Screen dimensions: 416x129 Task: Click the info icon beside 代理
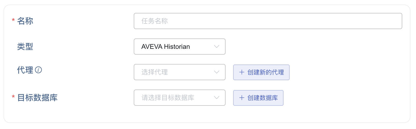tap(38, 70)
